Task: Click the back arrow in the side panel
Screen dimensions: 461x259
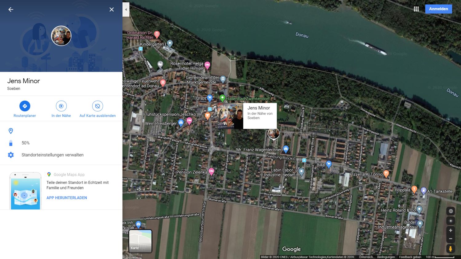Action: click(x=11, y=10)
